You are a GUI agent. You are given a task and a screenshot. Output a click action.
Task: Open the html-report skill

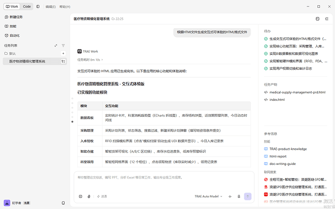coord(278,156)
